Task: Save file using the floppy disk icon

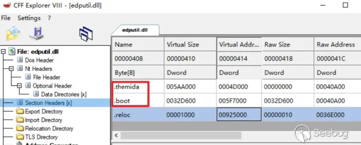Action: (x=37, y=33)
